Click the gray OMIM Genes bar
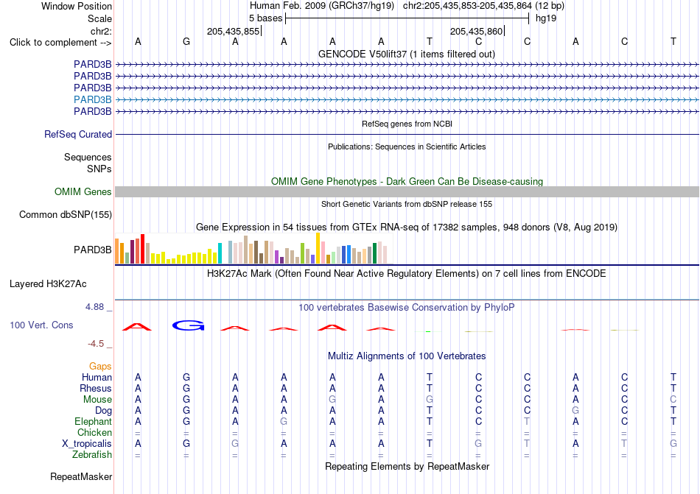The height and width of the screenshot is (494, 700). point(407,191)
